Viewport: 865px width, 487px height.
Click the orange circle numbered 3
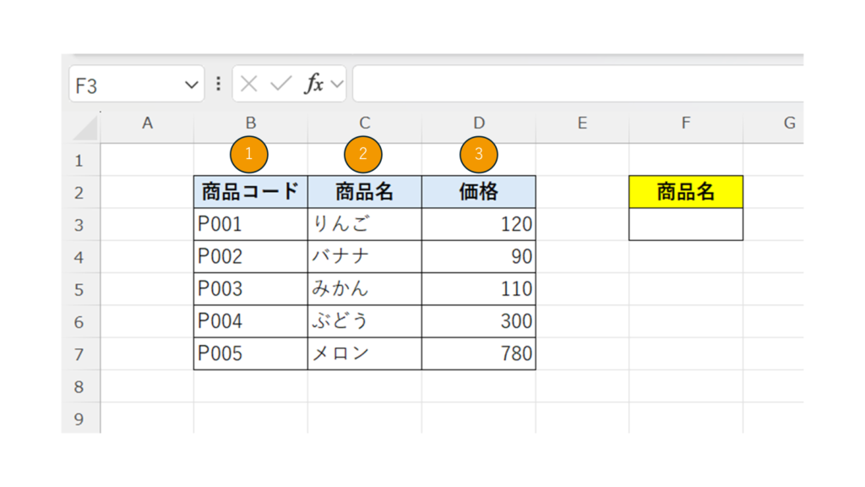click(479, 155)
